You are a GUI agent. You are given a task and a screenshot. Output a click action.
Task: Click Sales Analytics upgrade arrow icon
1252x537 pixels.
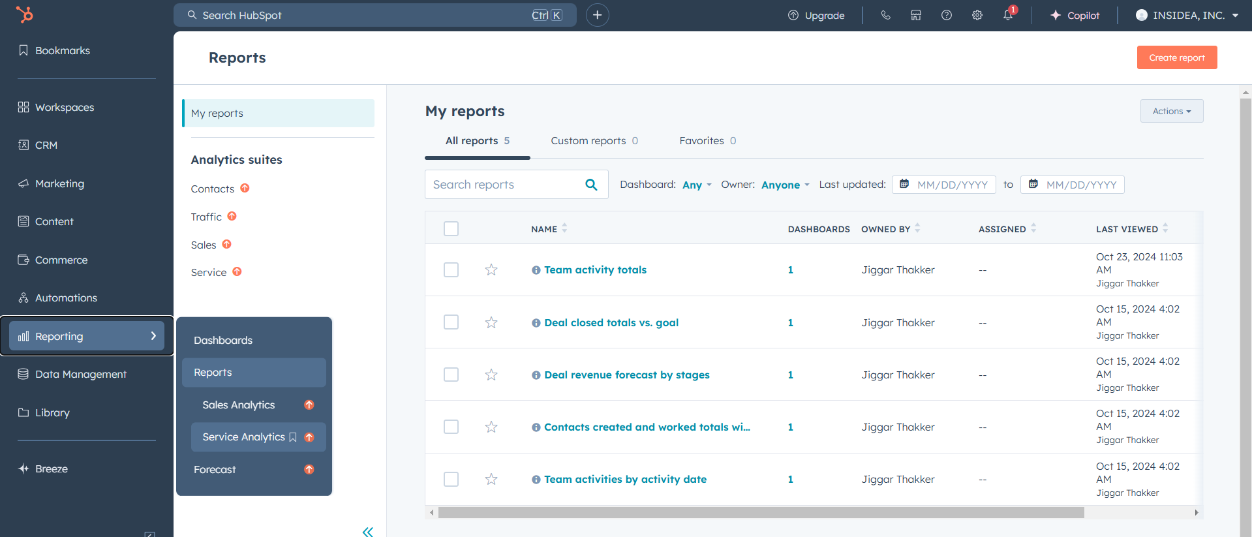(x=309, y=405)
